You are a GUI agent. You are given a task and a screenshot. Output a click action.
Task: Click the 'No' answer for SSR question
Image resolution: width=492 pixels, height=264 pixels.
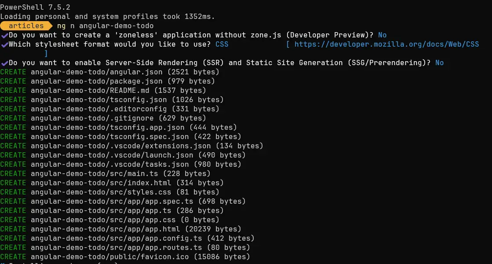coord(439,63)
